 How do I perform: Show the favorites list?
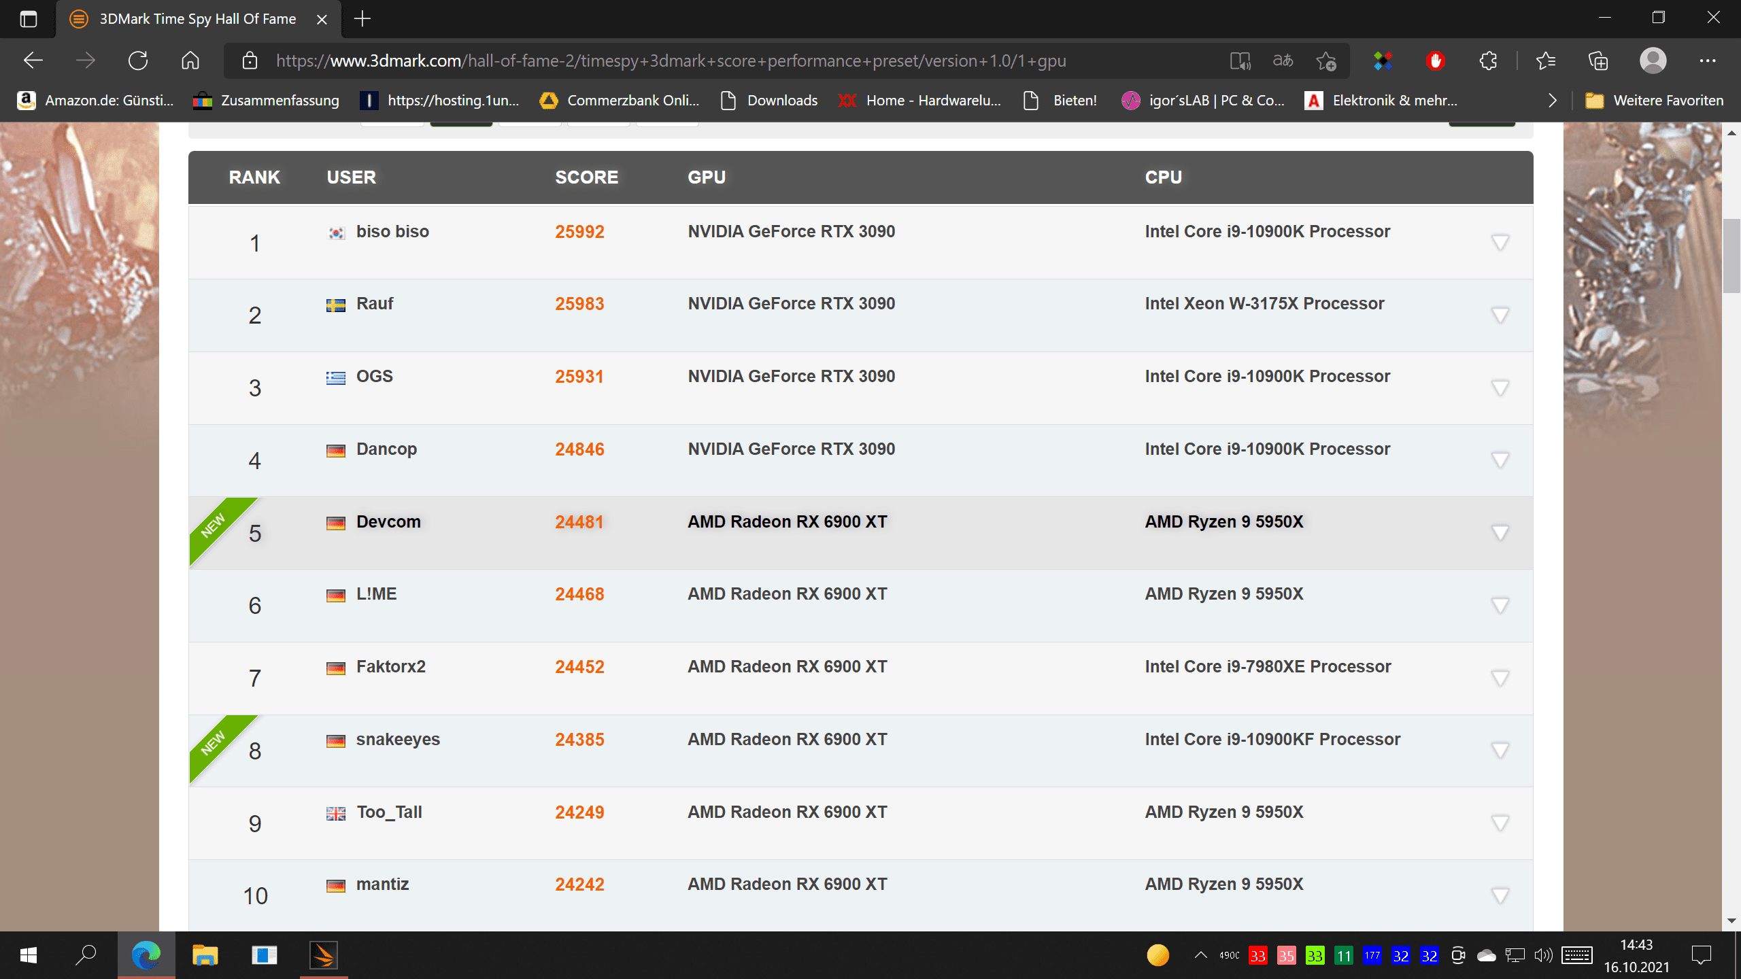(x=1546, y=61)
